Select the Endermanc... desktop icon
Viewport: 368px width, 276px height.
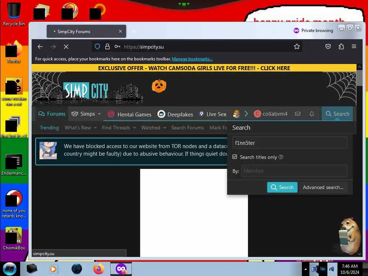click(14, 165)
